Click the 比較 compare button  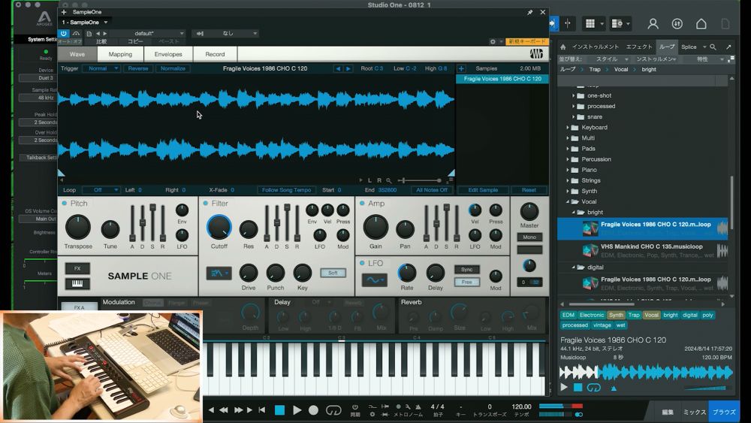101,41
